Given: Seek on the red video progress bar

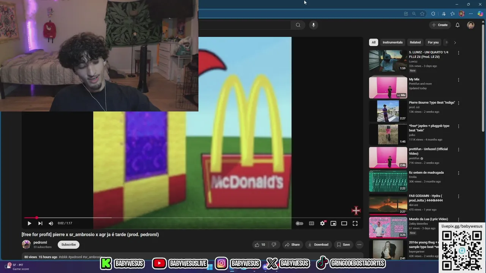Looking at the screenshot, I should point(192,218).
